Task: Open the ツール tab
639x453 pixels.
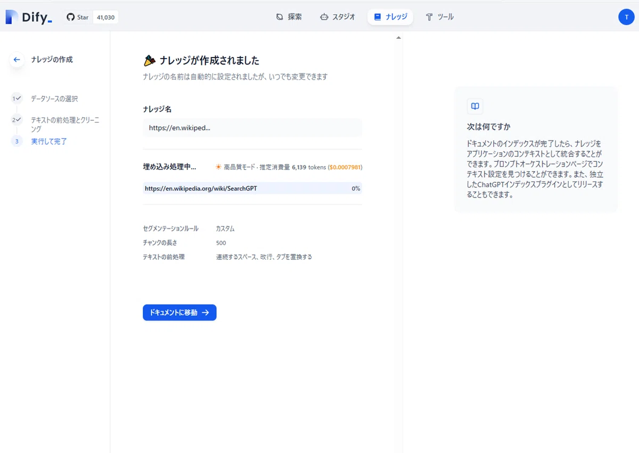Action: (440, 17)
